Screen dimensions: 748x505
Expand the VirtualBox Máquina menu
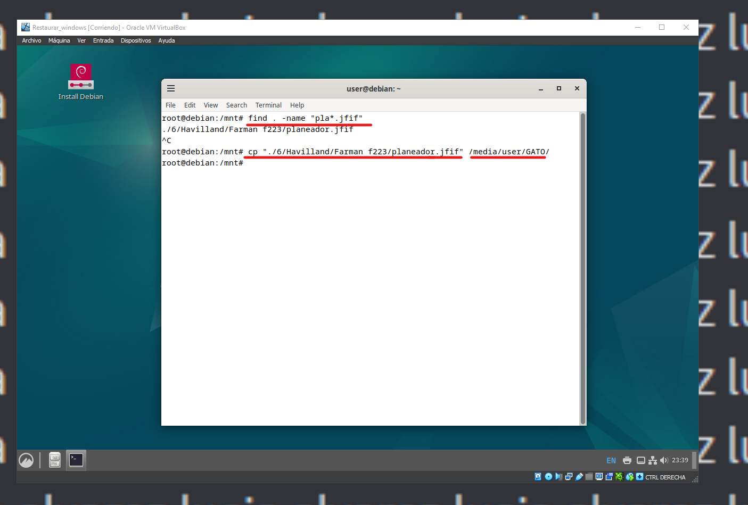pyautogui.click(x=59, y=40)
